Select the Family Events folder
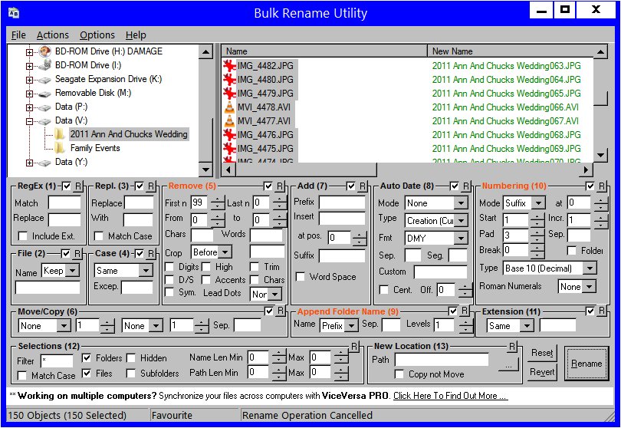 (x=95, y=148)
